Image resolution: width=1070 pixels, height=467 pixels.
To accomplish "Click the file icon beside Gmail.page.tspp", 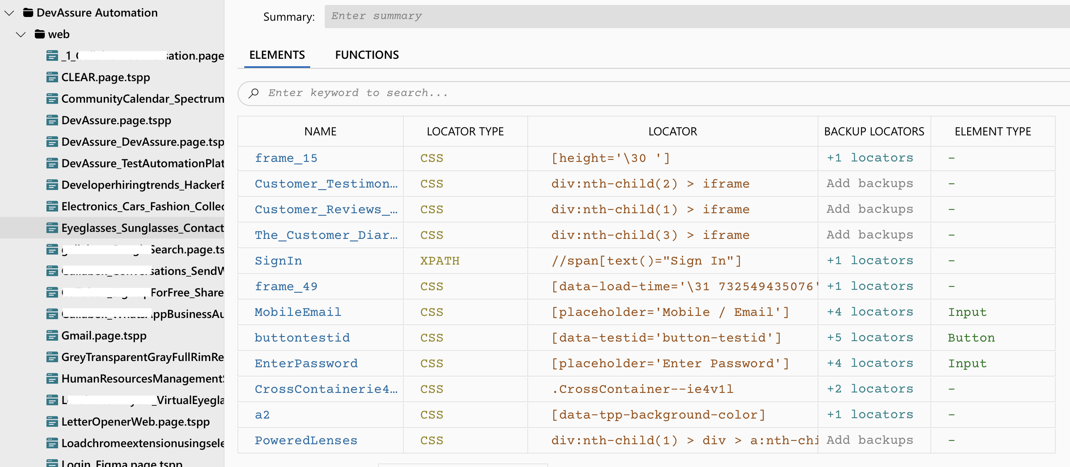I will pos(52,335).
